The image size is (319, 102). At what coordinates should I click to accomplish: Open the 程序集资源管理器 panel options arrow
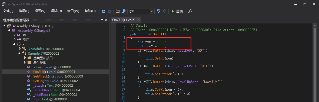click(x=102, y=20)
